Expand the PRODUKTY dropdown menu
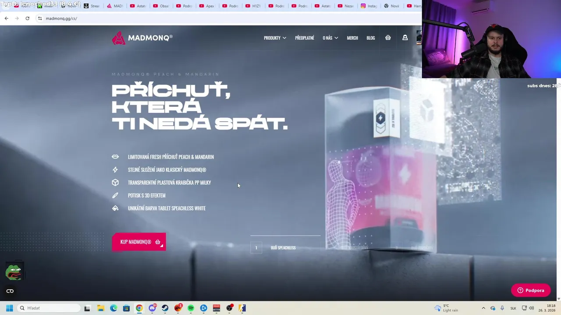 (275, 38)
